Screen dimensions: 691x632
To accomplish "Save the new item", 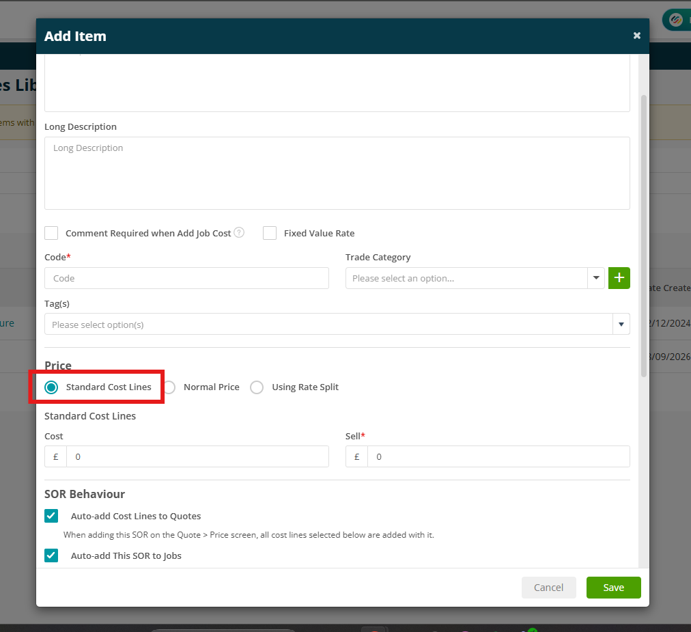I will [613, 588].
